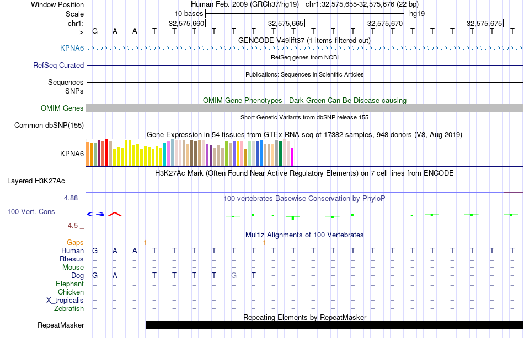524x338 pixels.
Task: Select the Zebrafish species label
Action: pos(69,309)
